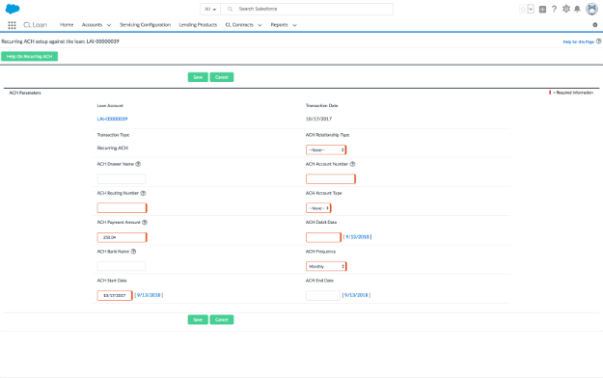Image resolution: width=603 pixels, height=378 pixels.
Task: Open the ACH Account Type dropdown
Action: [x=318, y=208]
